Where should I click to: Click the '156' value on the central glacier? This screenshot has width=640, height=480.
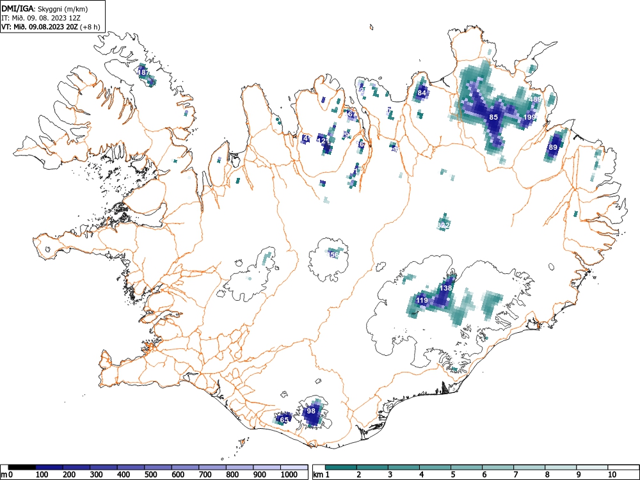click(334, 255)
